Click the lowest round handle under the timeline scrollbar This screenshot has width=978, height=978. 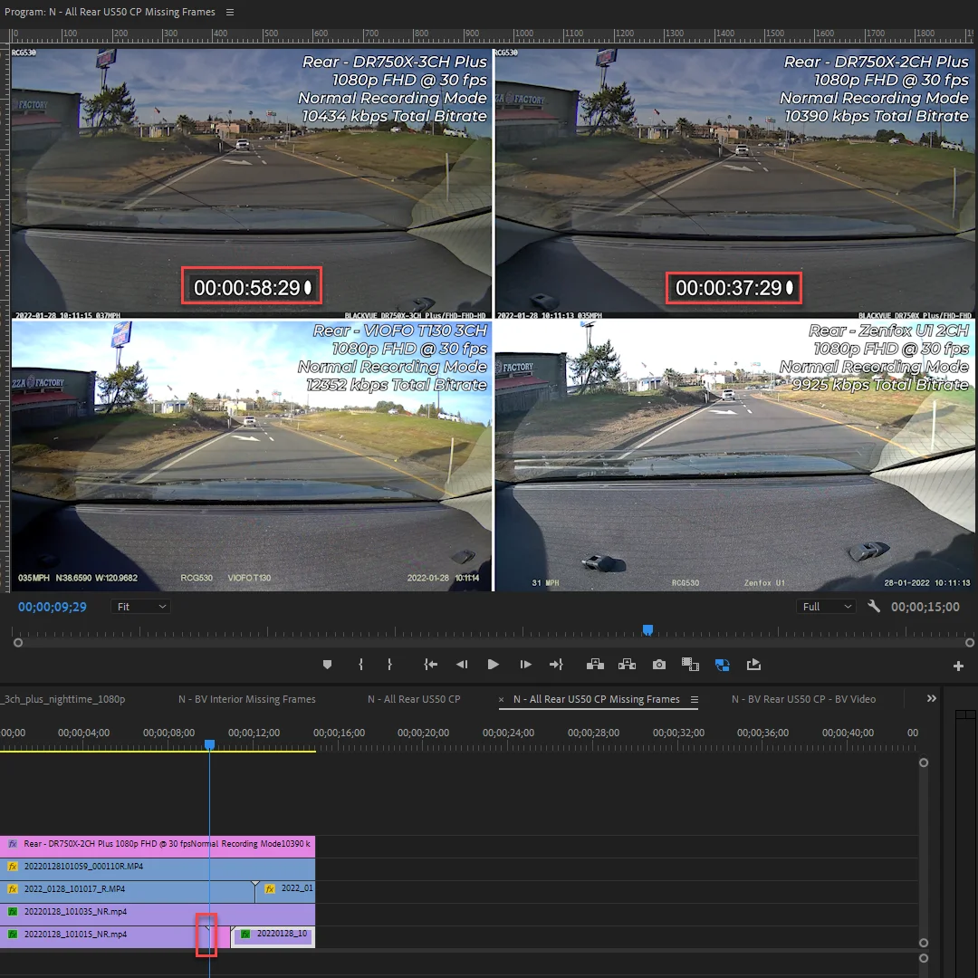click(924, 958)
